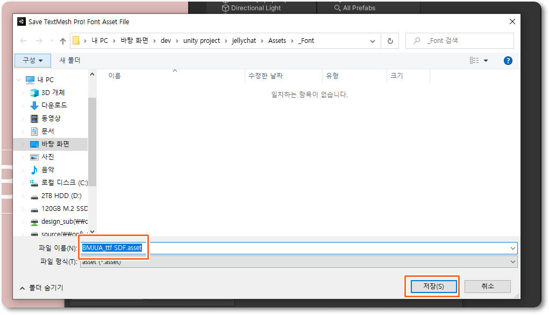549x315 pixels.
Task: Expand the 다운로드 tree node
Action: pos(23,105)
